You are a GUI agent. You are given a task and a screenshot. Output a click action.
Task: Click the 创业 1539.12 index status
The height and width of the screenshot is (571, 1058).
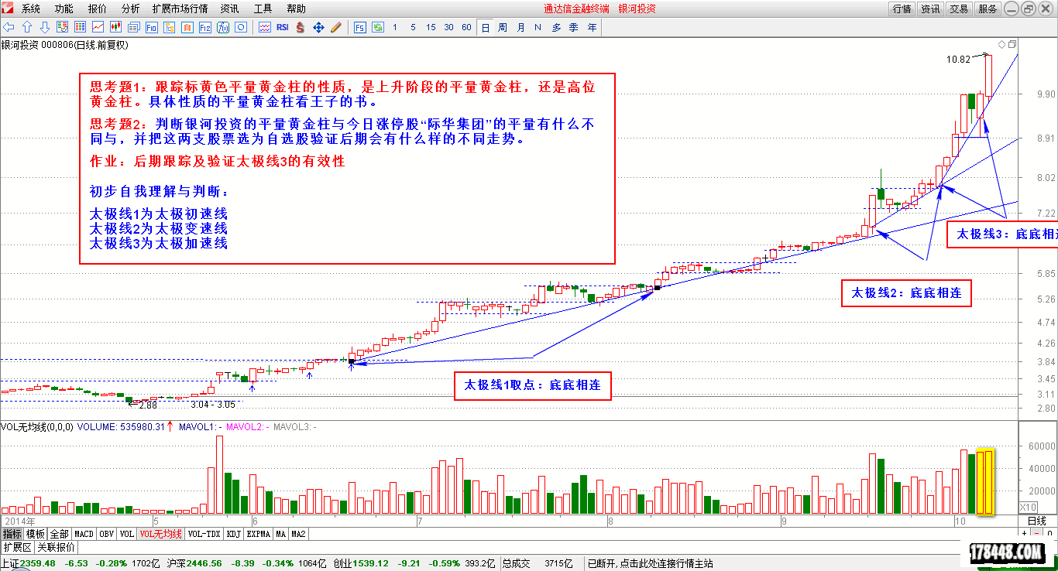coord(362,563)
